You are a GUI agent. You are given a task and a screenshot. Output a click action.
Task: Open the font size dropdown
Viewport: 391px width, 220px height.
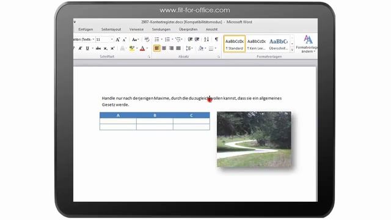pyautogui.click(x=112, y=39)
